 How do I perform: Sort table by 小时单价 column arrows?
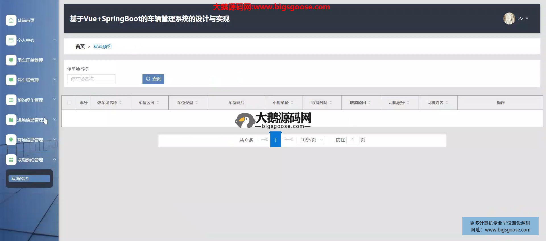coord(292,103)
